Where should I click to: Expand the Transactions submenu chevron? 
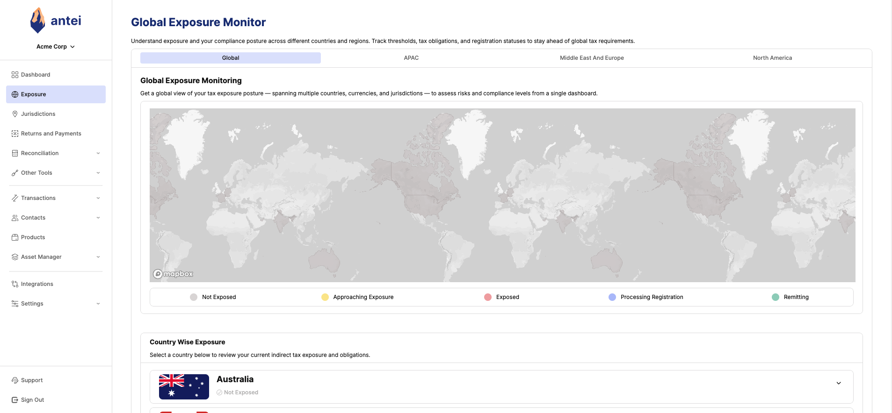[98, 198]
